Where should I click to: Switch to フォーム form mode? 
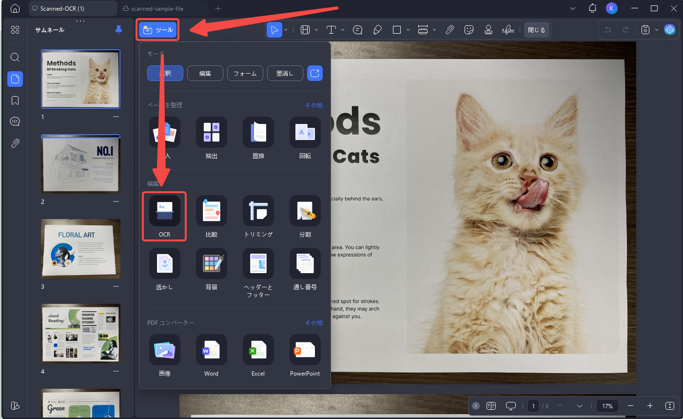[x=245, y=73]
